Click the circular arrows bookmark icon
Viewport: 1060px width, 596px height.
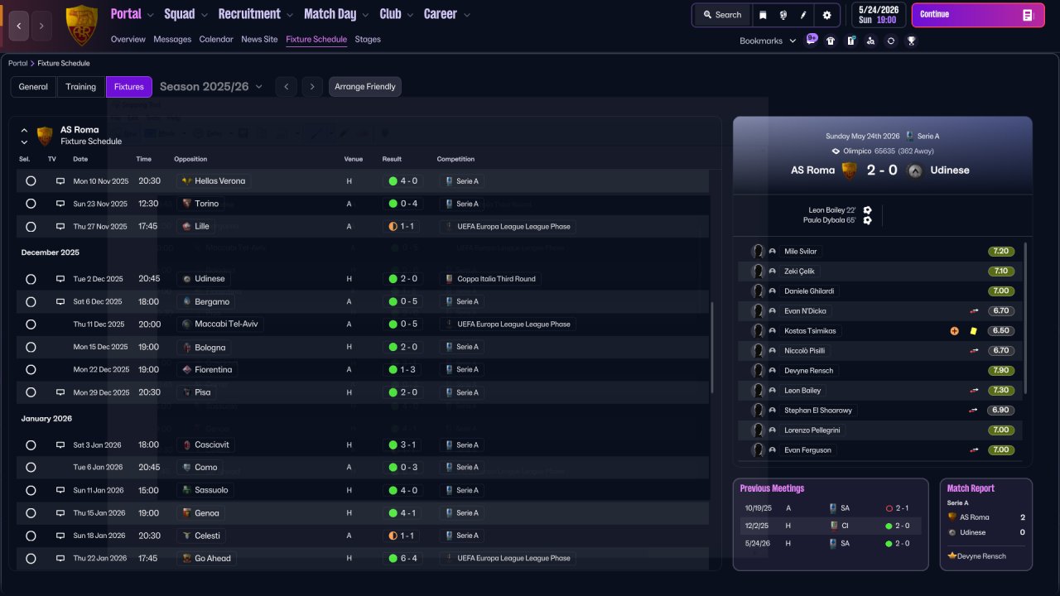(891, 41)
